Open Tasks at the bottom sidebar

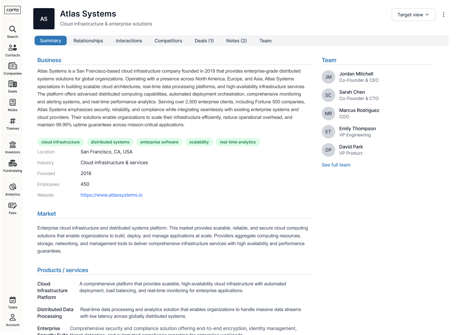(12, 303)
